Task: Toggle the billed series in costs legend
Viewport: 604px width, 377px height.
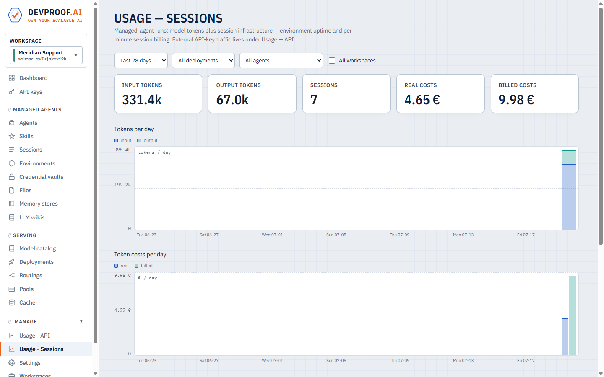Action: point(143,266)
